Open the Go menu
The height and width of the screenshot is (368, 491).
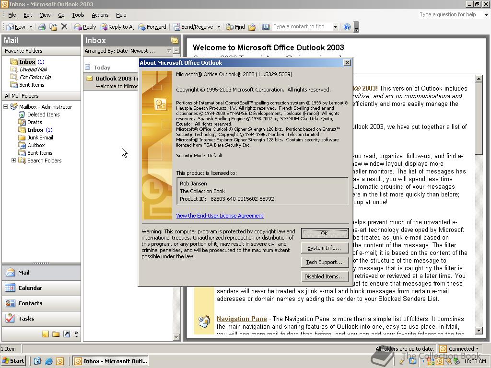point(61,15)
